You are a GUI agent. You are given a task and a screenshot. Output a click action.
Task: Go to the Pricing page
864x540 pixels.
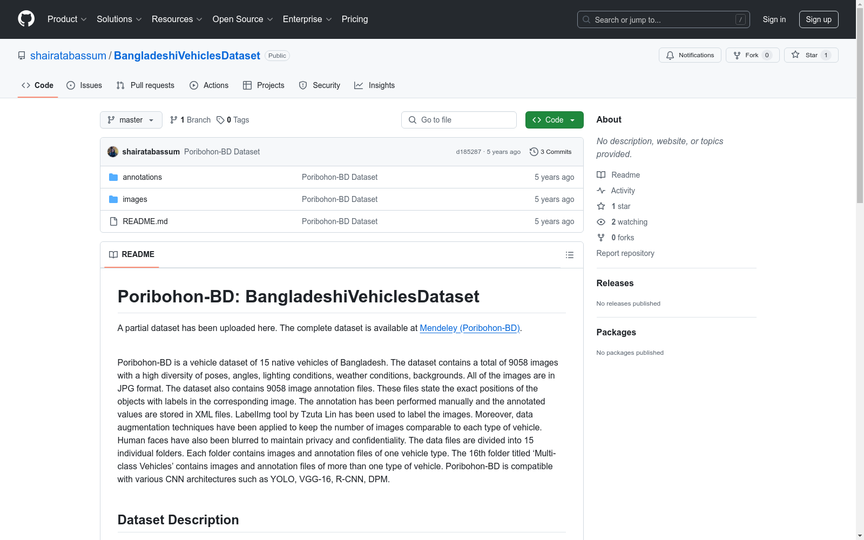(355, 19)
